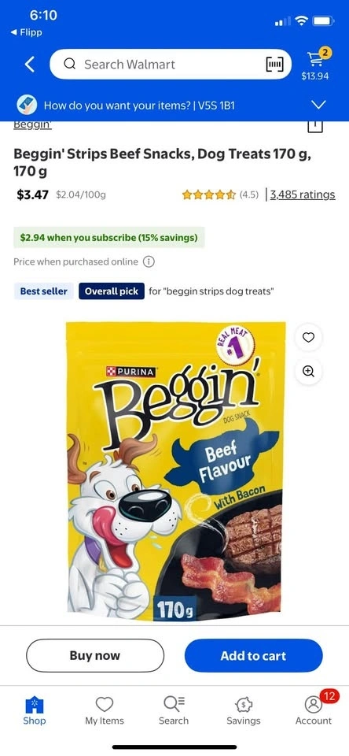Tap the Beggin' Strips product image
The width and height of the screenshot is (349, 756).
coord(176,471)
